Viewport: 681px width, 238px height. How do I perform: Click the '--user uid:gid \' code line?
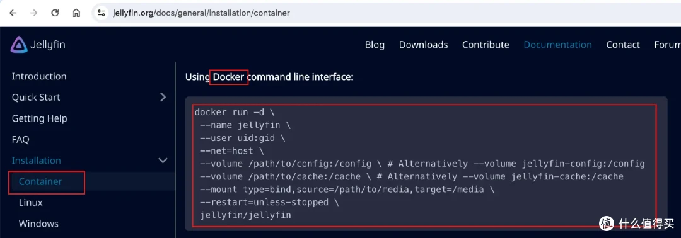[x=243, y=139]
